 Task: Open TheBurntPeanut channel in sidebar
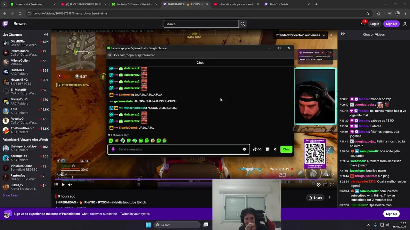pos(26,130)
